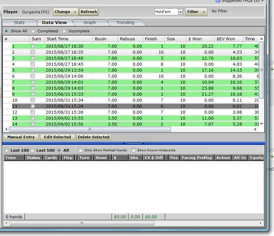Select start time 2015/08/29 14:00
This screenshot has width=274, height=236.
point(65,76)
